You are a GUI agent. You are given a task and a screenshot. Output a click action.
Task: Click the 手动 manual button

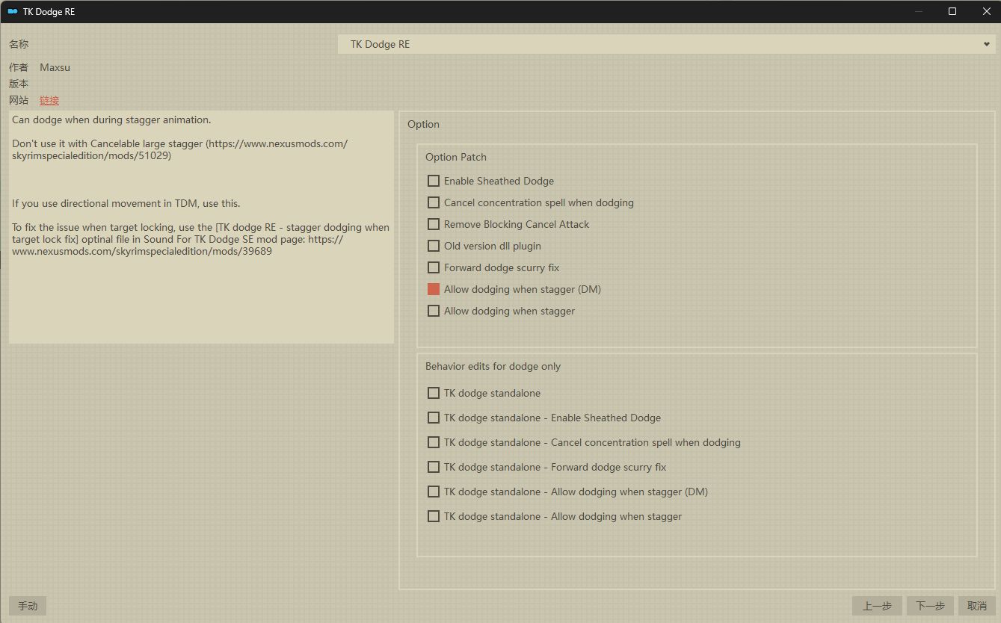coord(28,606)
